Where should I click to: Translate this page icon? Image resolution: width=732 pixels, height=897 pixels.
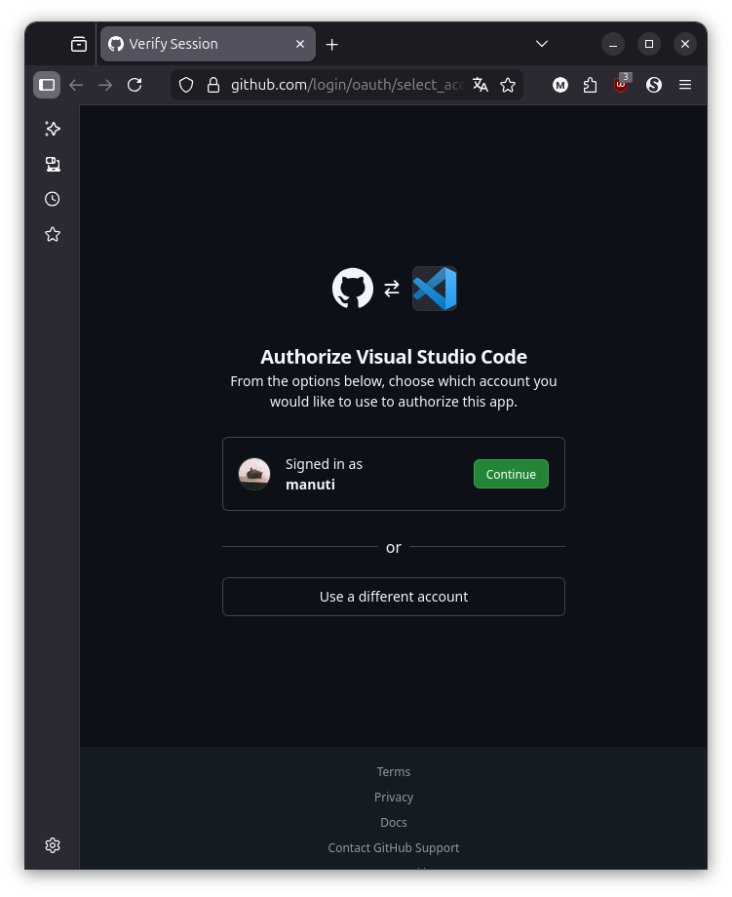[481, 85]
